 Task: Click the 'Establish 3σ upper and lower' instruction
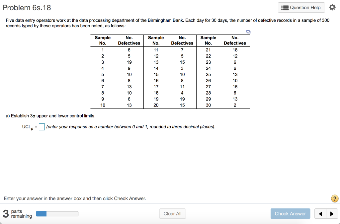click(x=50, y=116)
